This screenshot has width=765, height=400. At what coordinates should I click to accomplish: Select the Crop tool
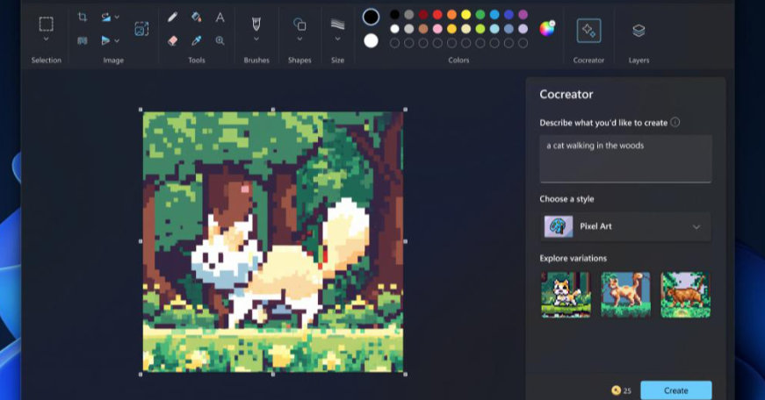click(x=82, y=18)
